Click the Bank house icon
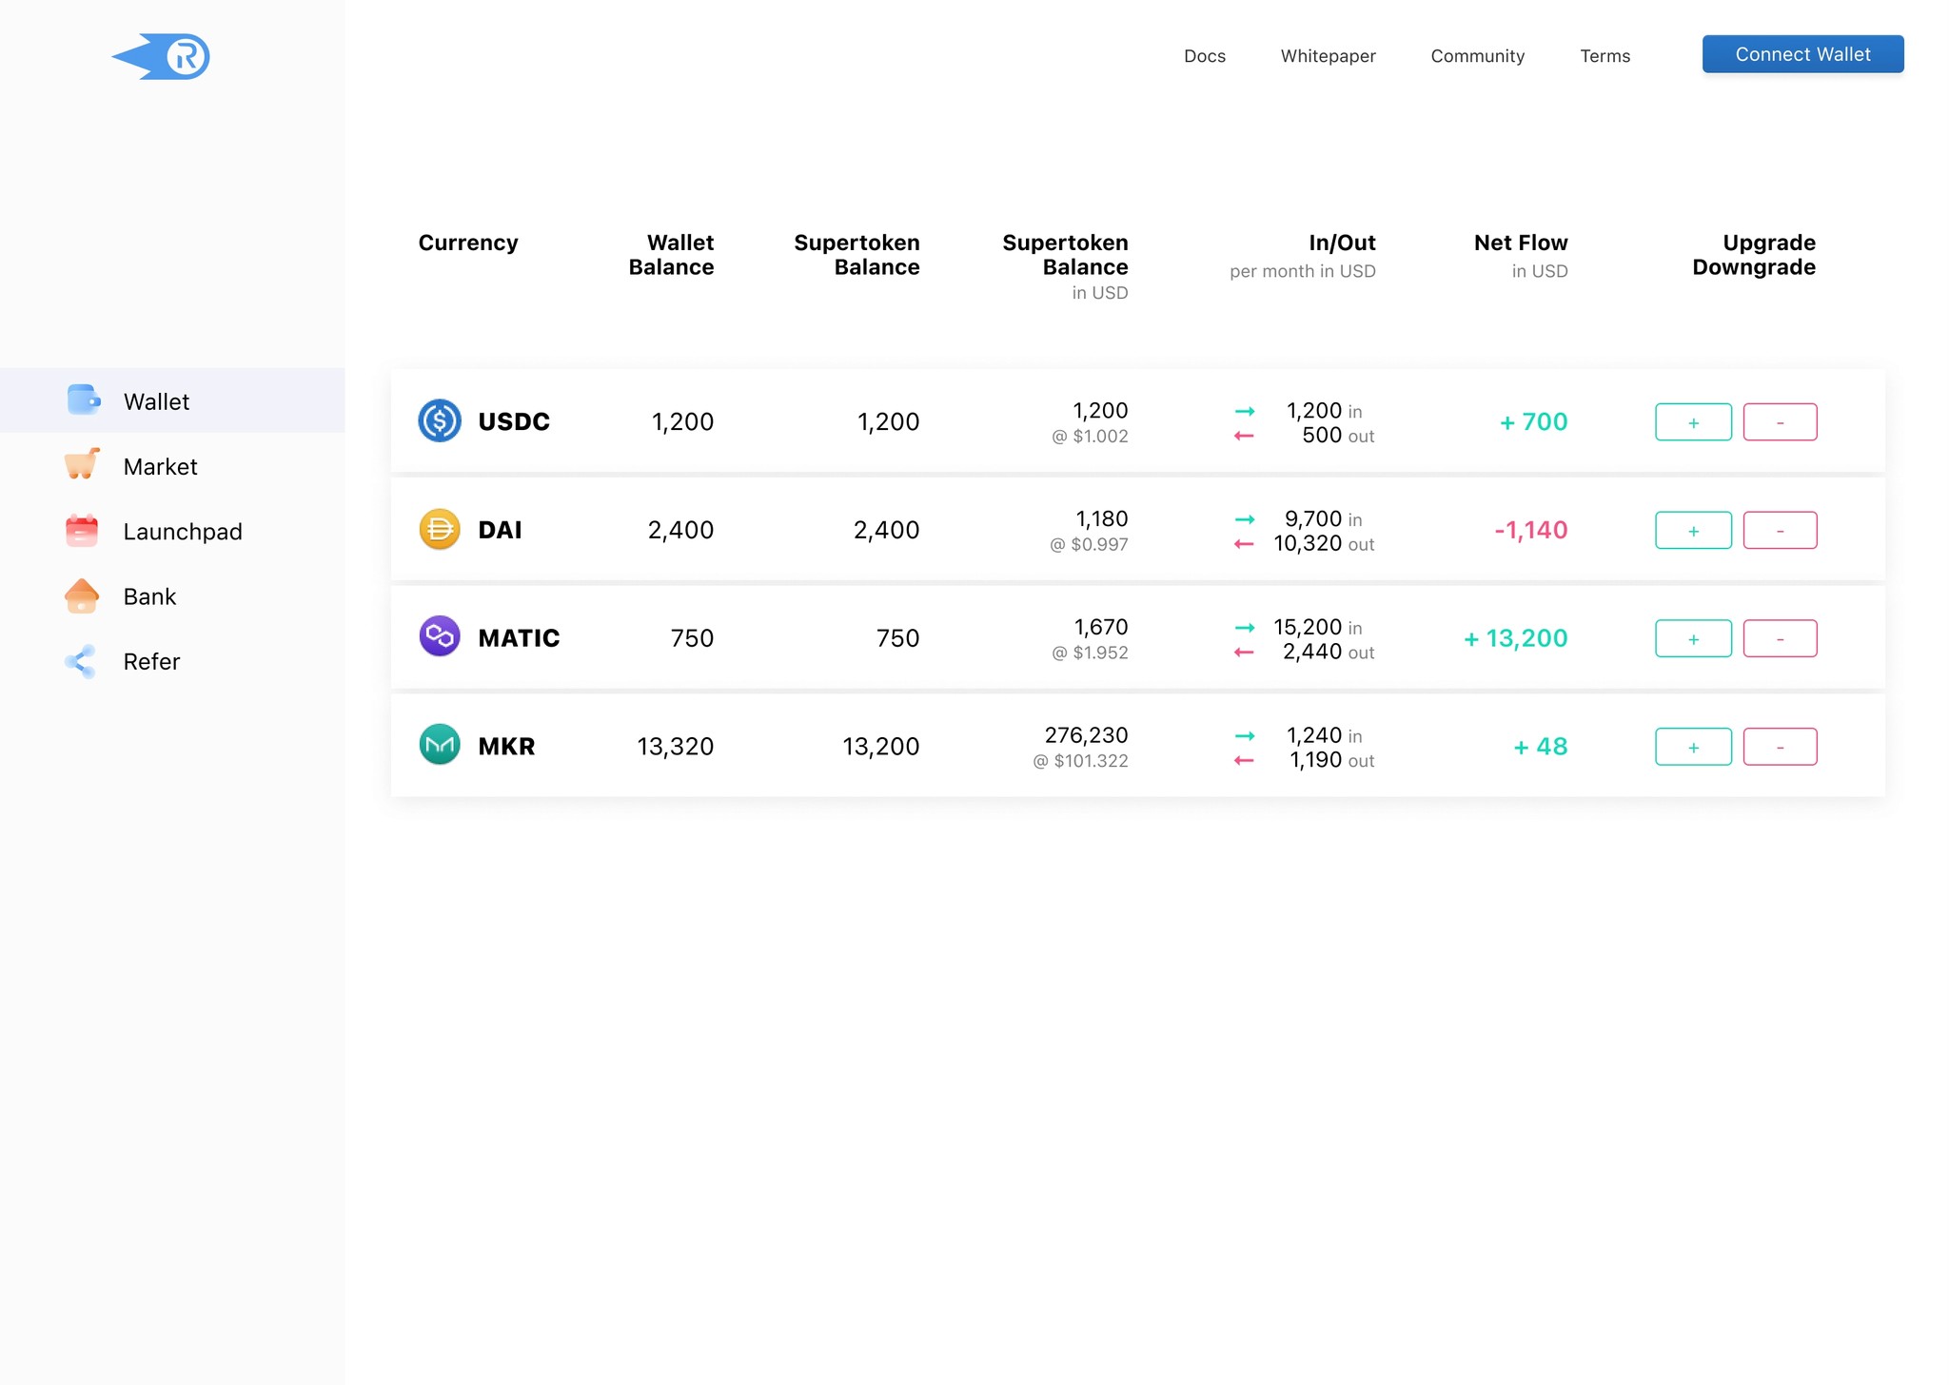Image resolution: width=1949 pixels, height=1385 pixels. 82,595
